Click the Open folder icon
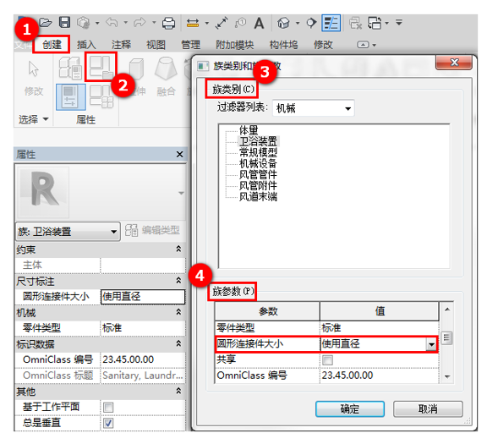498x444 pixels. click(46, 23)
